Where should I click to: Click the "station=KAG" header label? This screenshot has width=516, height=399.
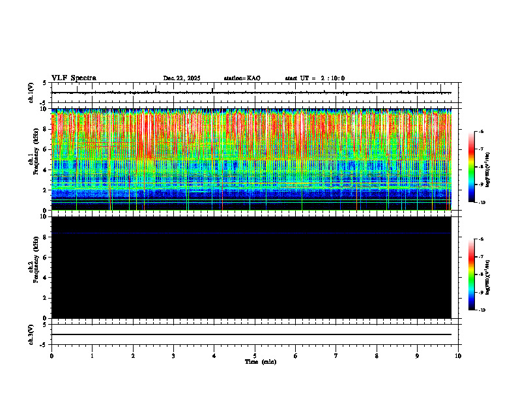(x=242, y=78)
